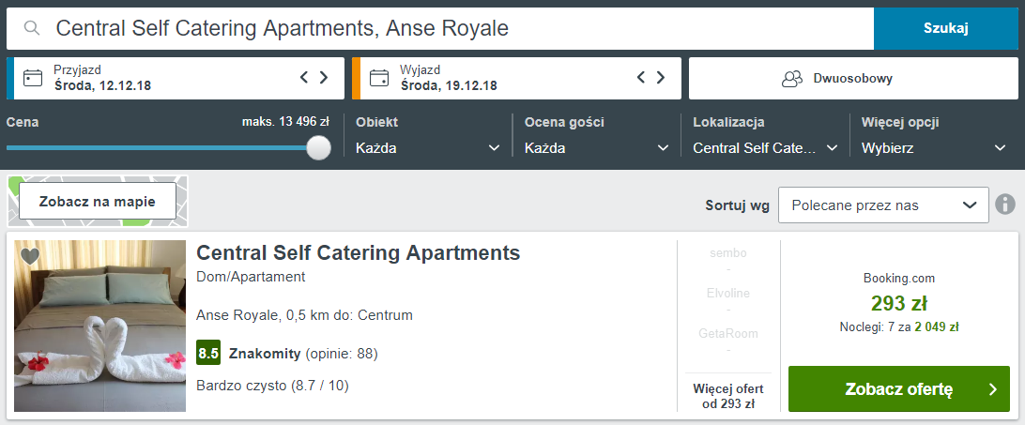Click the Cena max price slider handle
This screenshot has width=1025, height=425.
[318, 147]
